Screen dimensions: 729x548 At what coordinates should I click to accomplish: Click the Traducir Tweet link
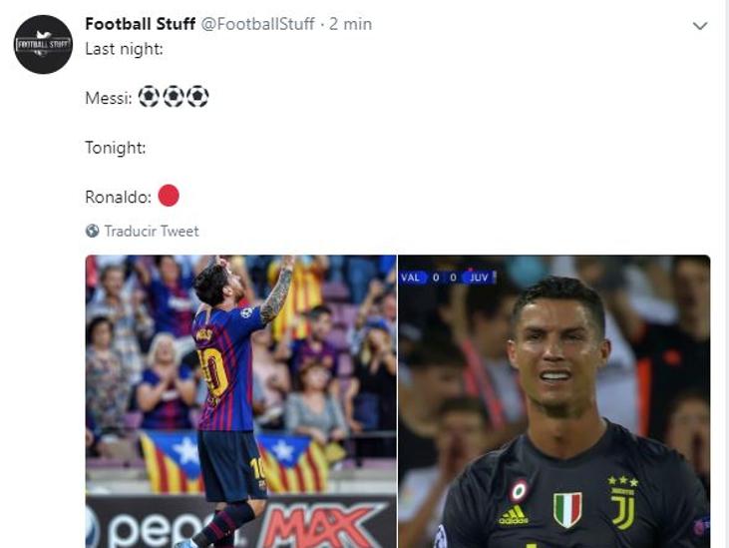coord(152,231)
